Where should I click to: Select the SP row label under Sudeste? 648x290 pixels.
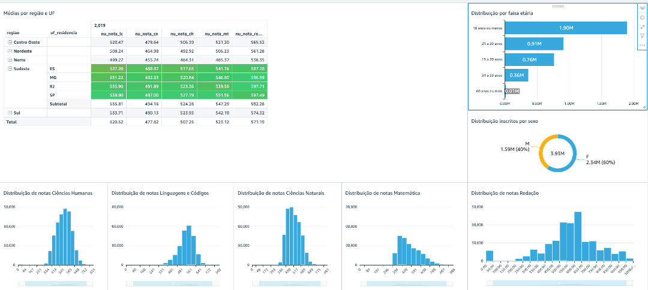52,95
